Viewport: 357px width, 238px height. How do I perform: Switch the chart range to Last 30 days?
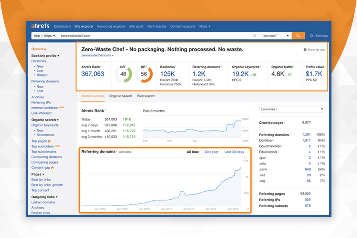coord(234,152)
